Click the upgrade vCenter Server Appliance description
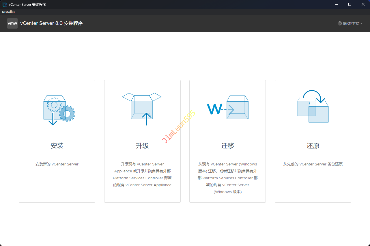This screenshot has width=370, height=246. click(142, 174)
